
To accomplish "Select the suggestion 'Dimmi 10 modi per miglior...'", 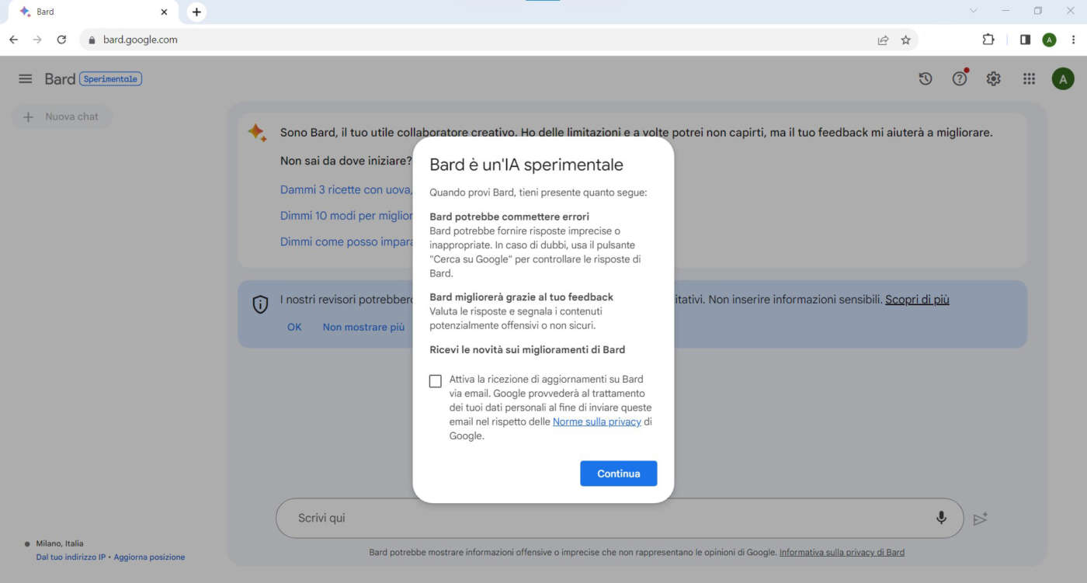I will point(346,216).
